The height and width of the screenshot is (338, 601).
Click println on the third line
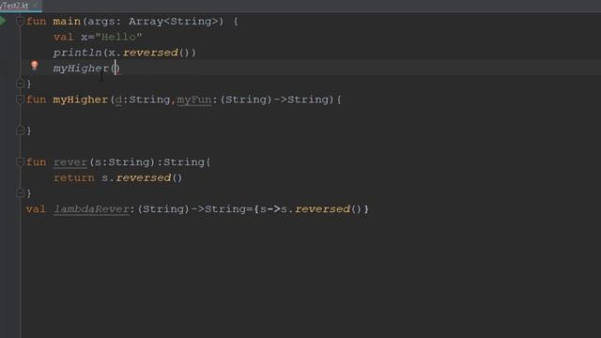pos(77,53)
